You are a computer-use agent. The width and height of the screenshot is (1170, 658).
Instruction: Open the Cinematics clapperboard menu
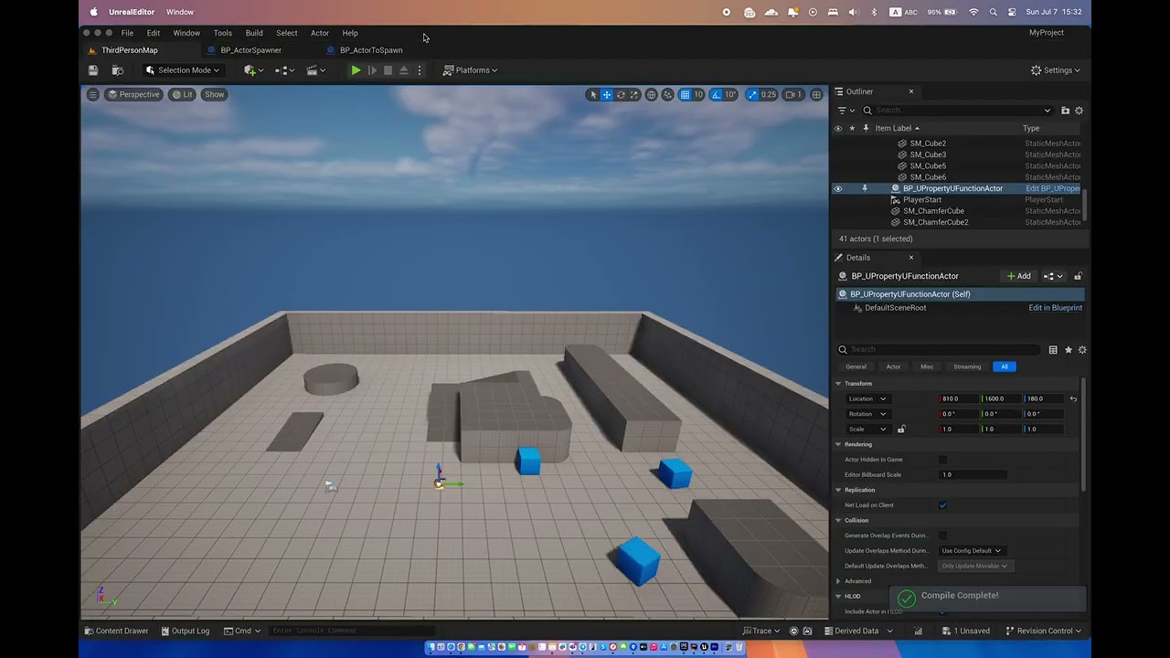point(316,70)
